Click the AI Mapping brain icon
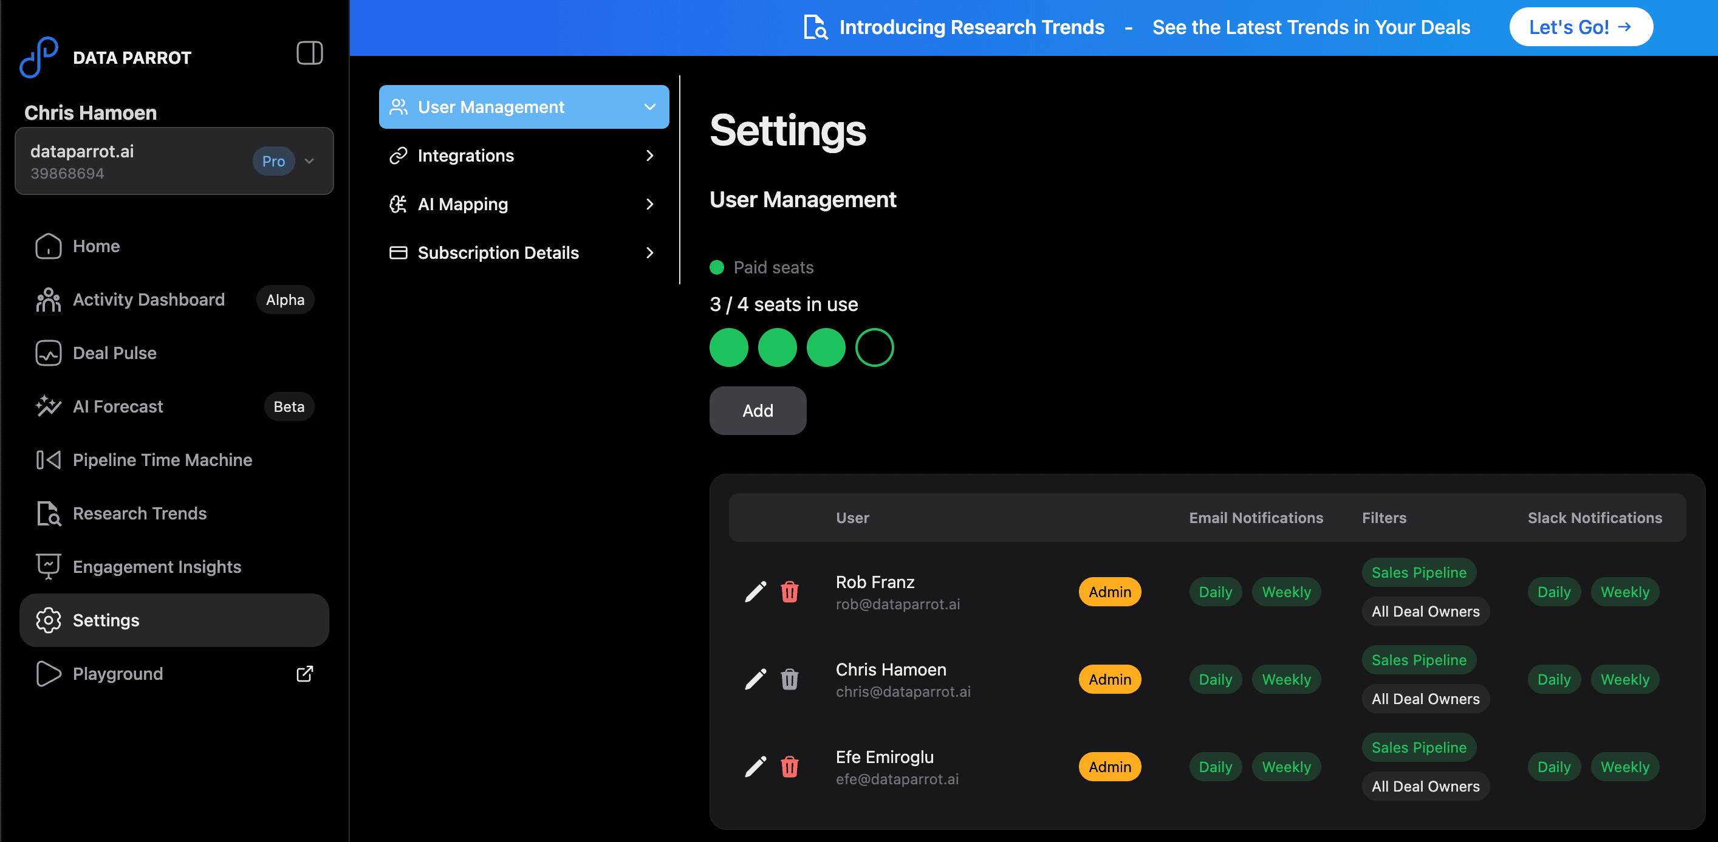The width and height of the screenshot is (1718, 842). tap(398, 204)
